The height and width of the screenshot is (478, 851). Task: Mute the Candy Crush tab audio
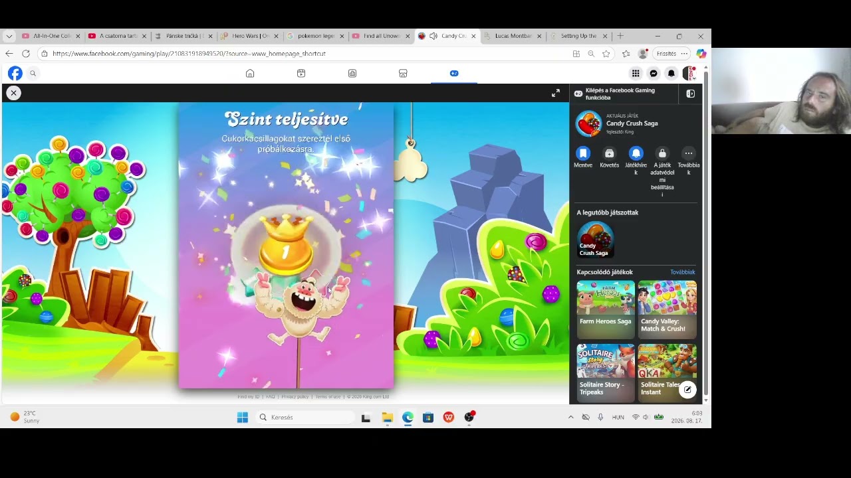click(433, 36)
